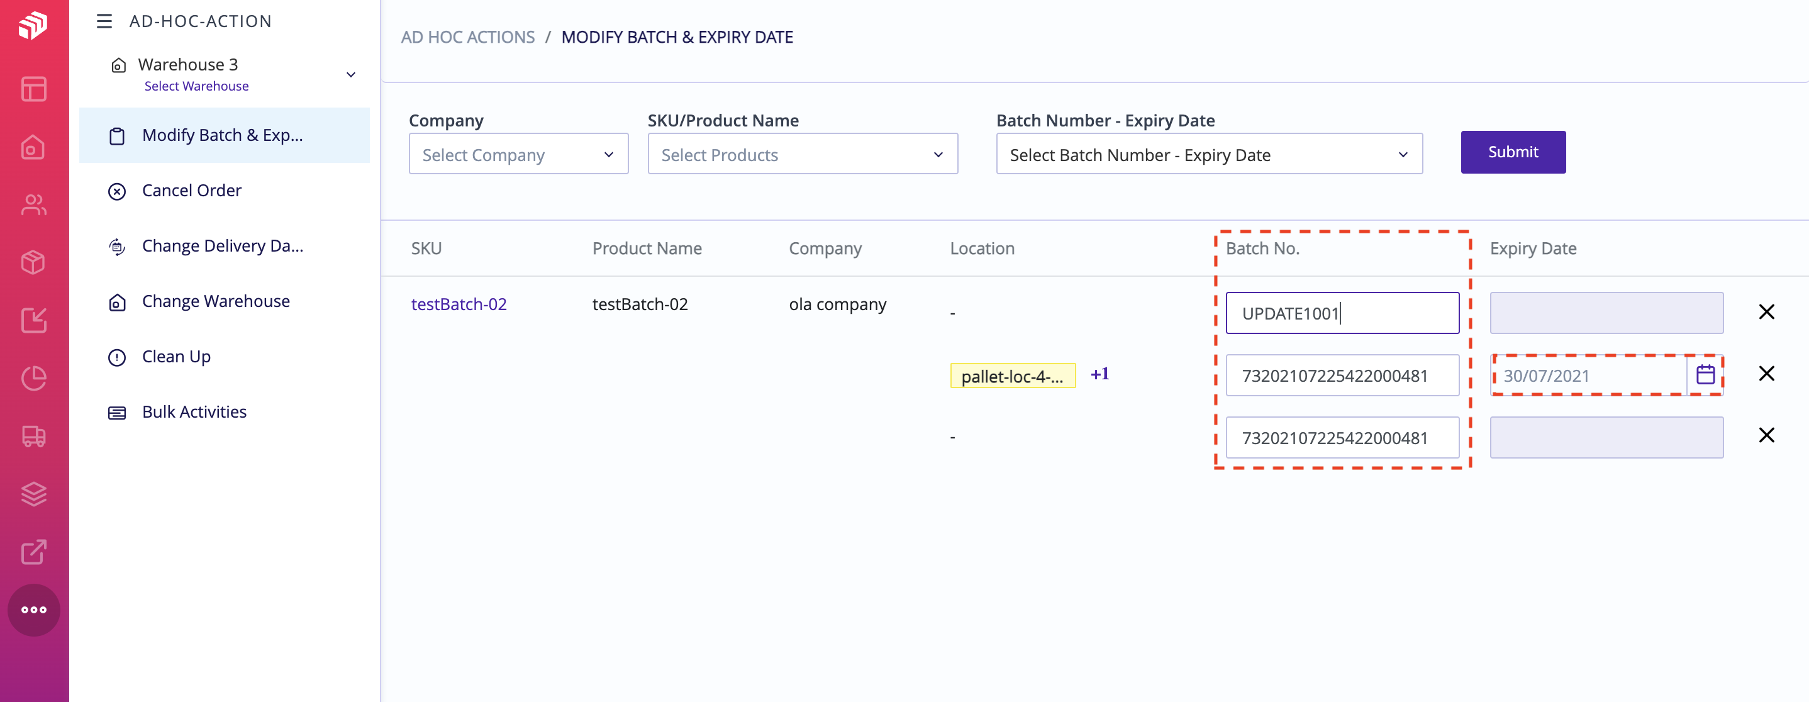Click the Expiry Date column header
Image resolution: width=1809 pixels, height=702 pixels.
(x=1533, y=248)
